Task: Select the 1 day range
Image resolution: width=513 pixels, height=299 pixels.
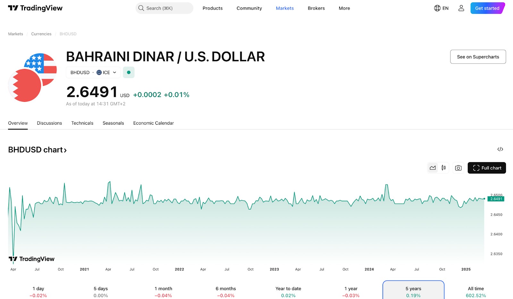Action: (38, 292)
